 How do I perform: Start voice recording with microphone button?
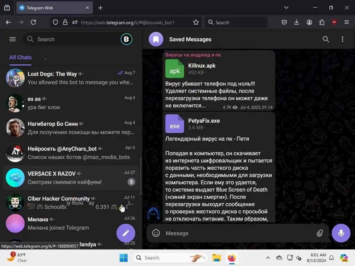[x=341, y=233]
